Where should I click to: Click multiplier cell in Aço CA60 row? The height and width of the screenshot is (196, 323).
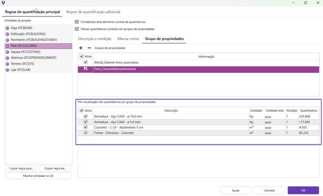pos(292,122)
